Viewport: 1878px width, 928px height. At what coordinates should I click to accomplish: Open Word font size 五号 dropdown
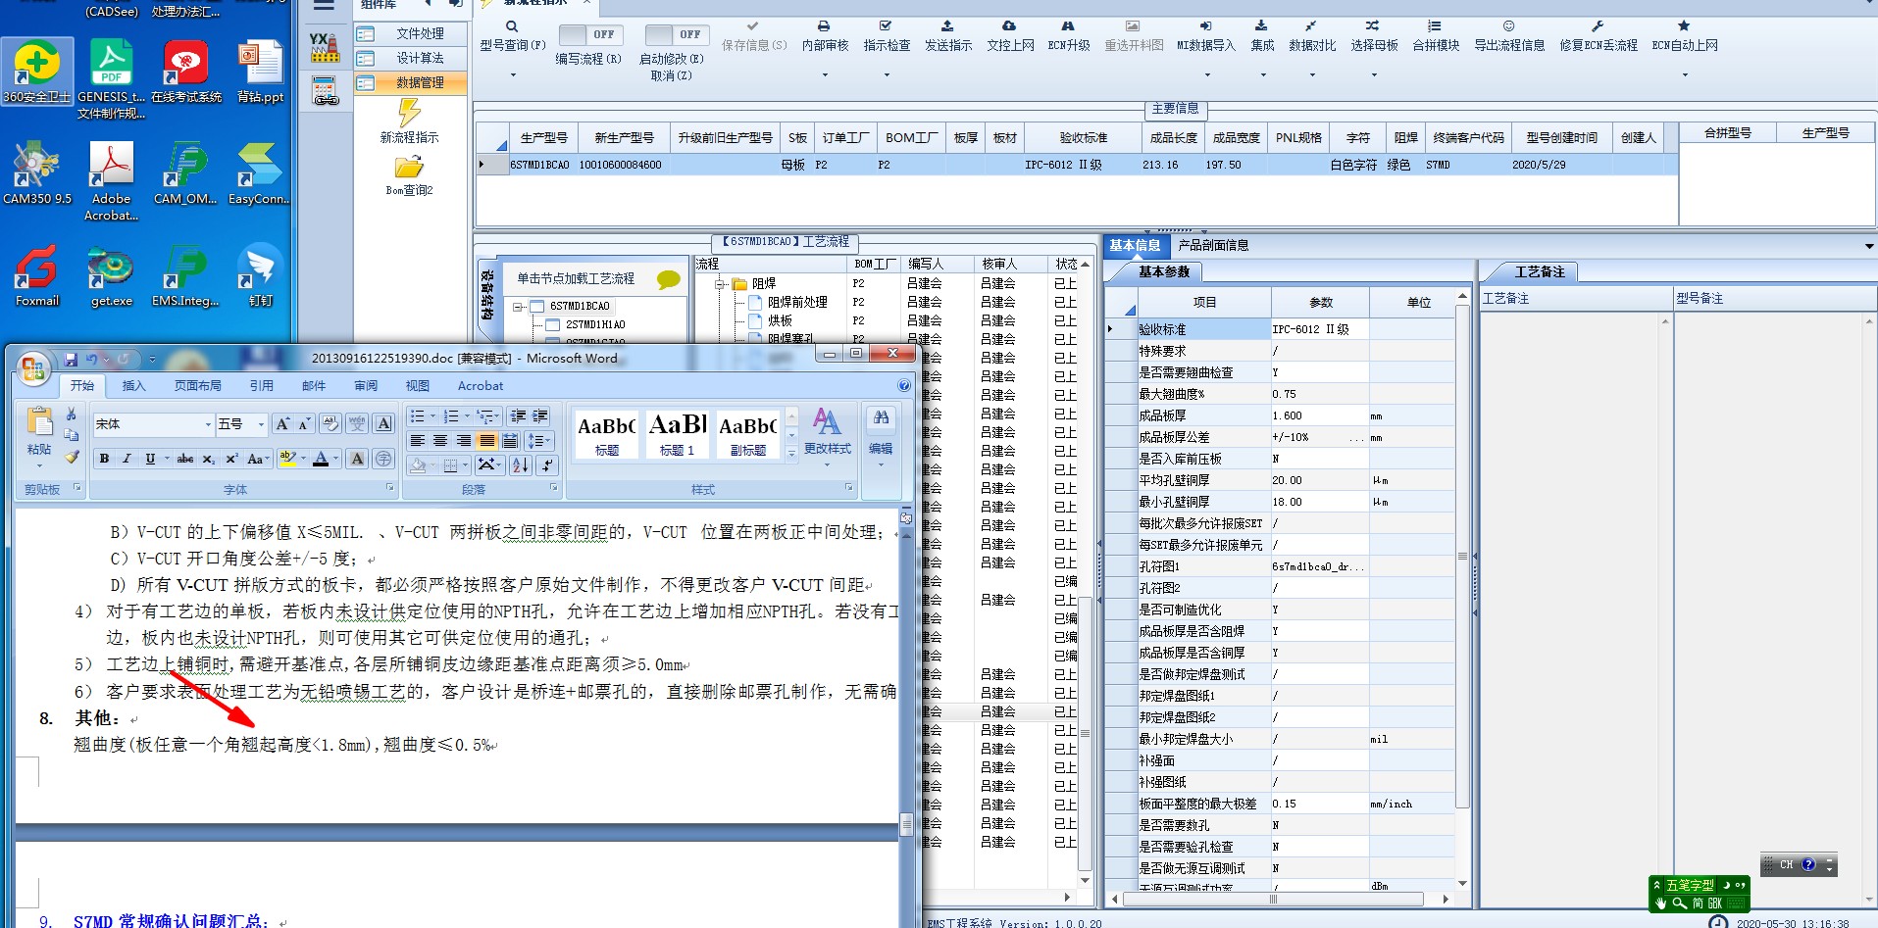(x=261, y=424)
